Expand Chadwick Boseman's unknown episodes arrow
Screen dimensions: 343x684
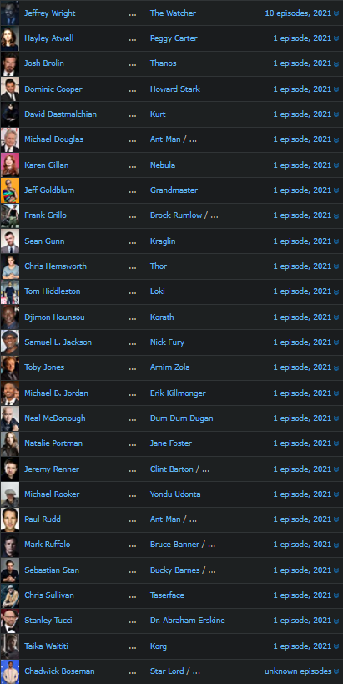[336, 671]
